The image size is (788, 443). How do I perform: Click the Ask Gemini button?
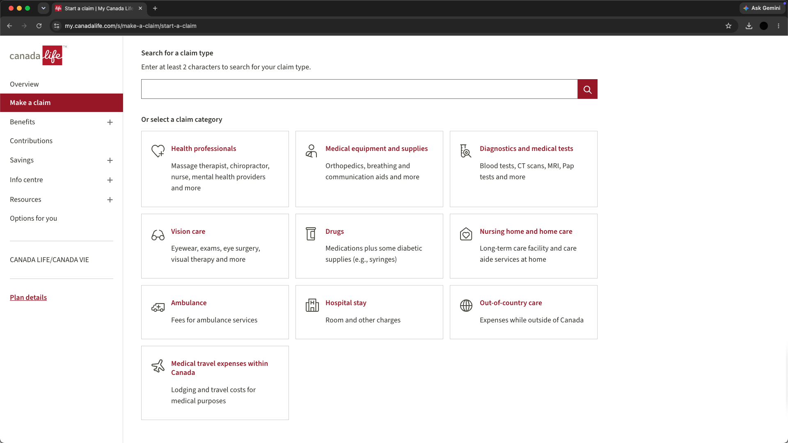coord(762,8)
